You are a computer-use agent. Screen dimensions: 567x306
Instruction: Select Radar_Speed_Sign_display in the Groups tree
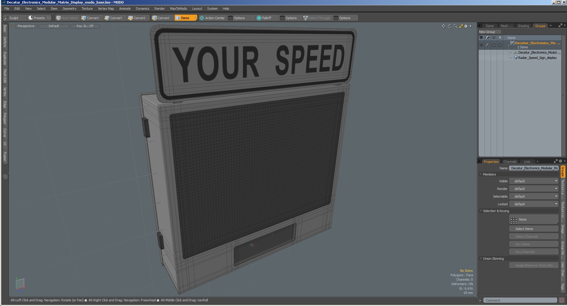point(537,58)
